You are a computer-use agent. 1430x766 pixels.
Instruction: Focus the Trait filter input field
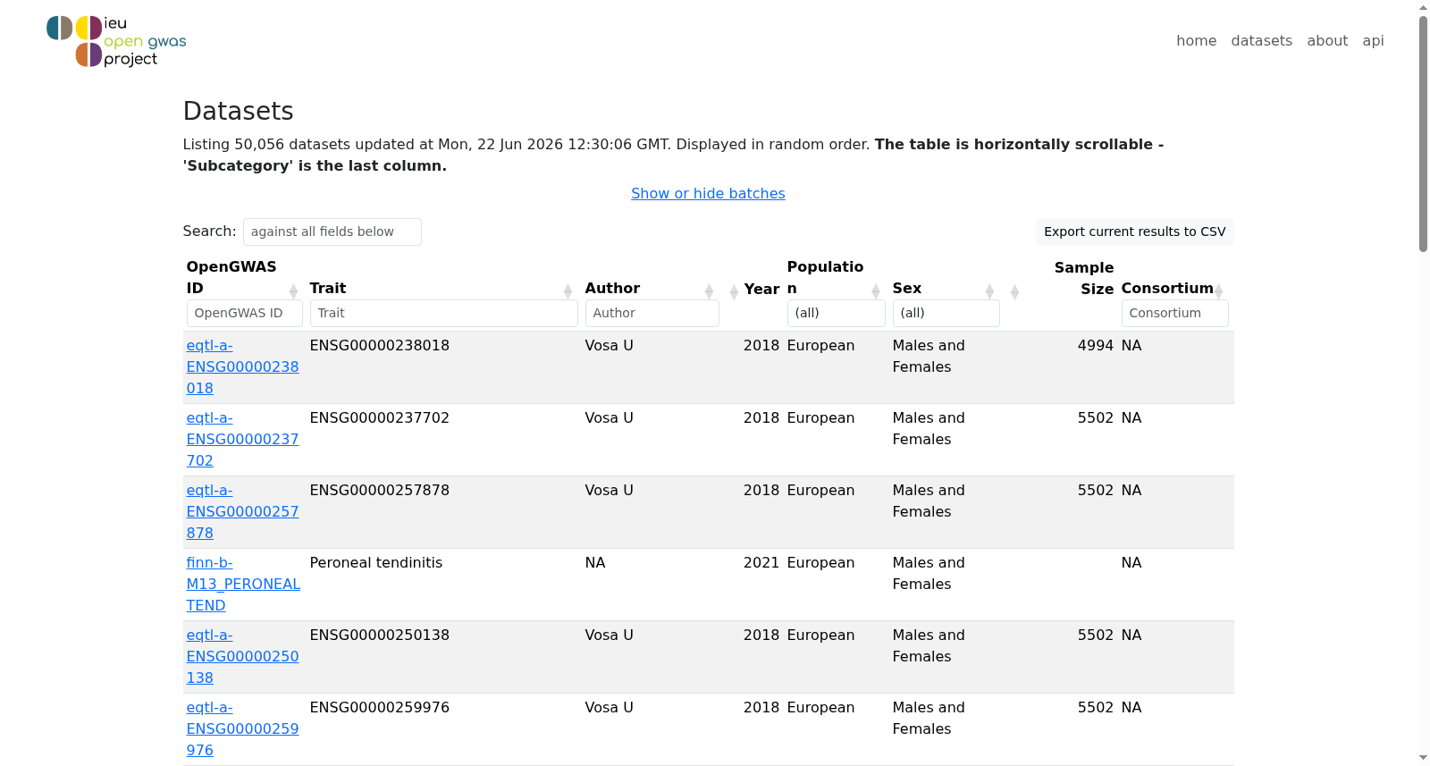pyautogui.click(x=443, y=313)
